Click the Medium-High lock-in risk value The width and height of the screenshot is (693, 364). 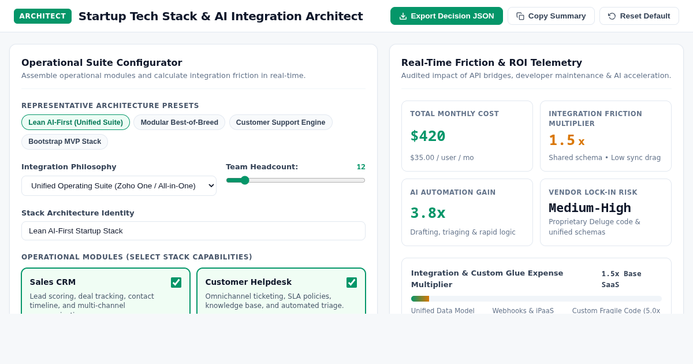point(590,209)
